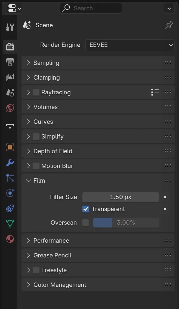This screenshot has height=309, width=179.
Task: Open the Physics properties tab
Action: (10, 193)
